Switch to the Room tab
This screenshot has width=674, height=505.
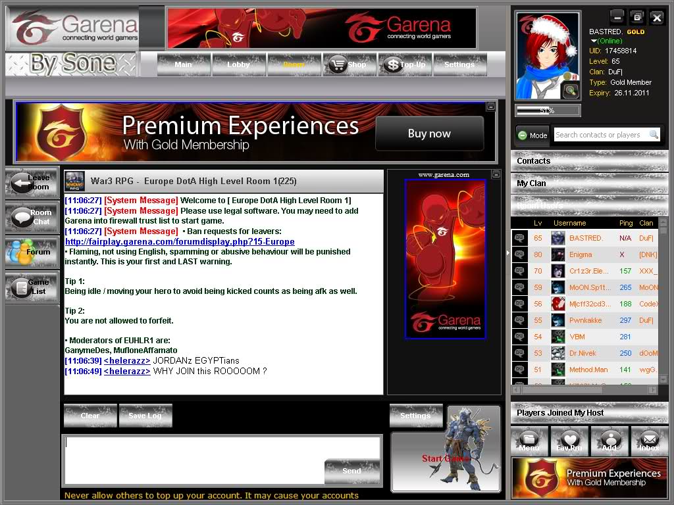point(294,65)
